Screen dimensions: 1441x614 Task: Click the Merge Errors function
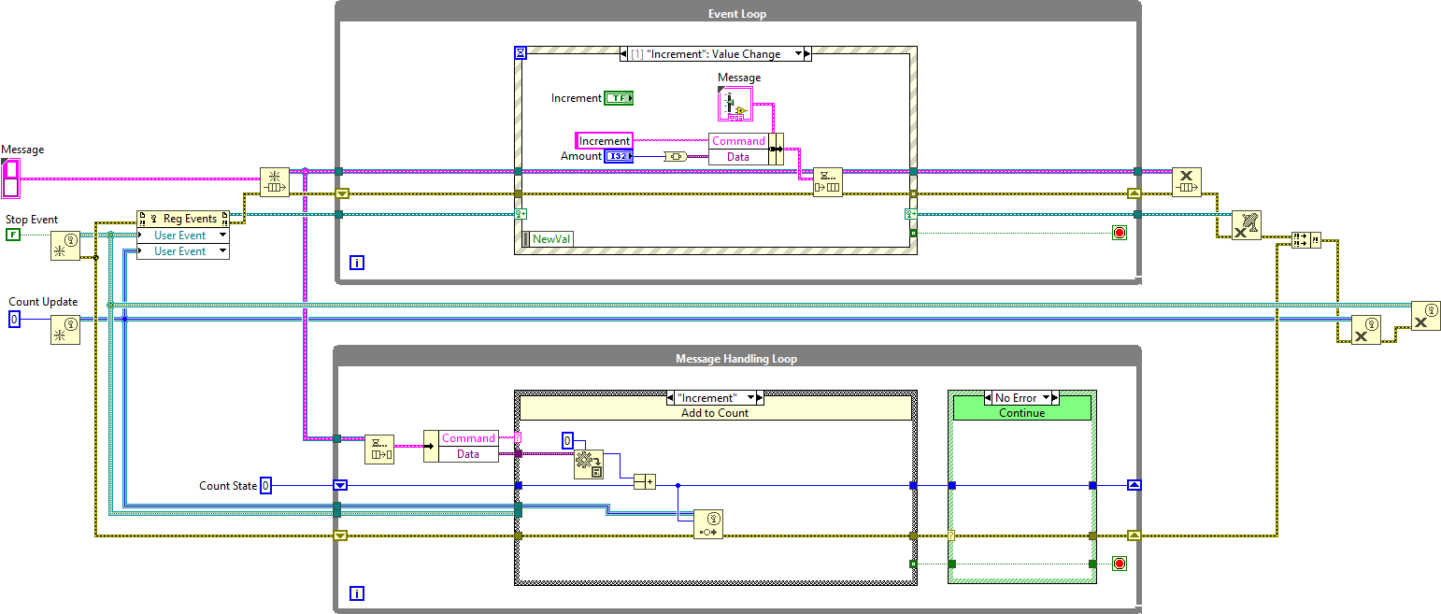(1305, 240)
